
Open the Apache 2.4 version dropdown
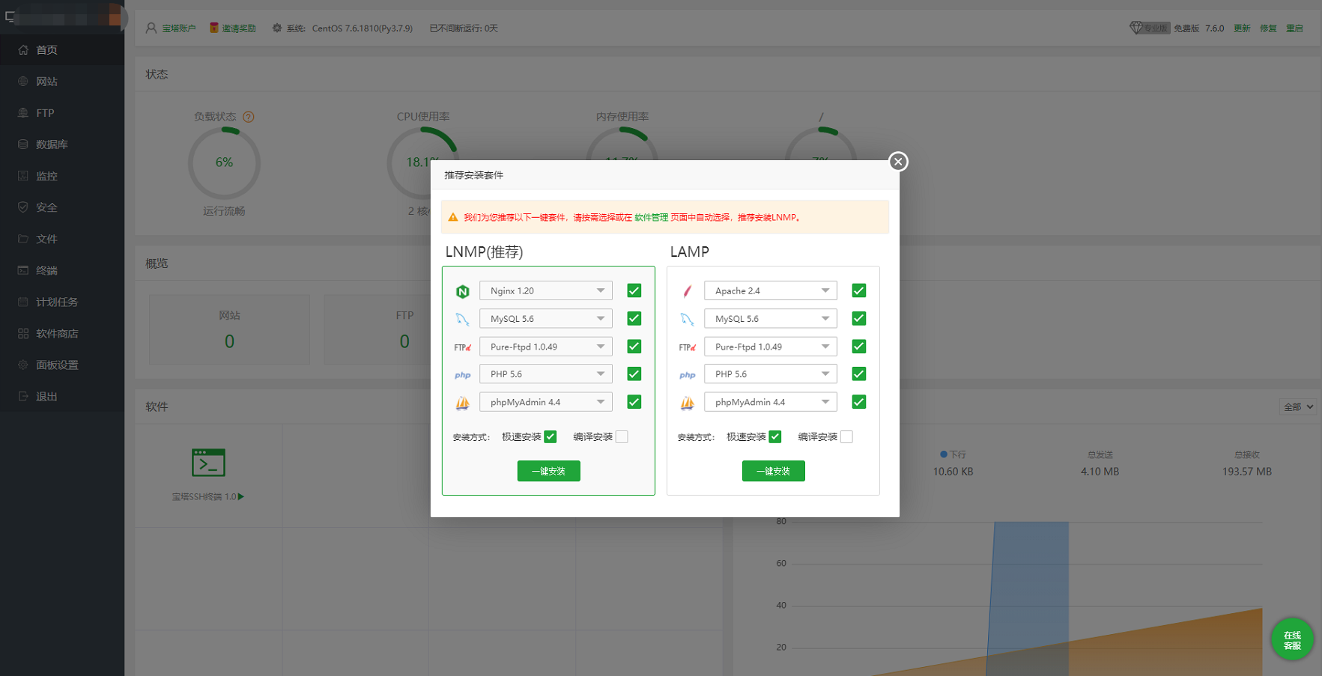pos(771,290)
